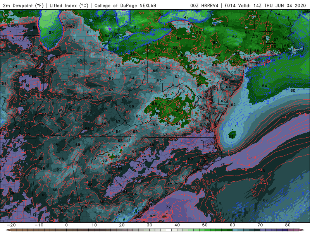Click the 20 label on the color scale

pyautogui.click(x=122, y=225)
